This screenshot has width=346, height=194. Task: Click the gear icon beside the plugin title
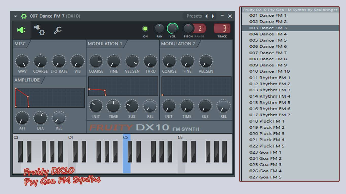coord(24,16)
